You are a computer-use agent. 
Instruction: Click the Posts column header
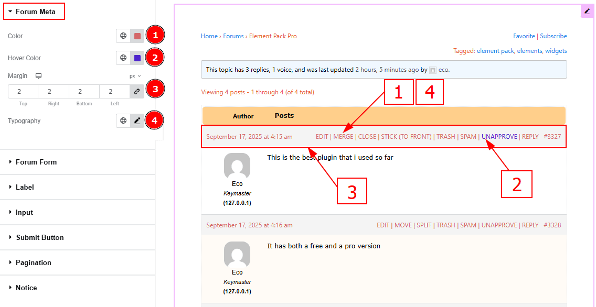[284, 115]
